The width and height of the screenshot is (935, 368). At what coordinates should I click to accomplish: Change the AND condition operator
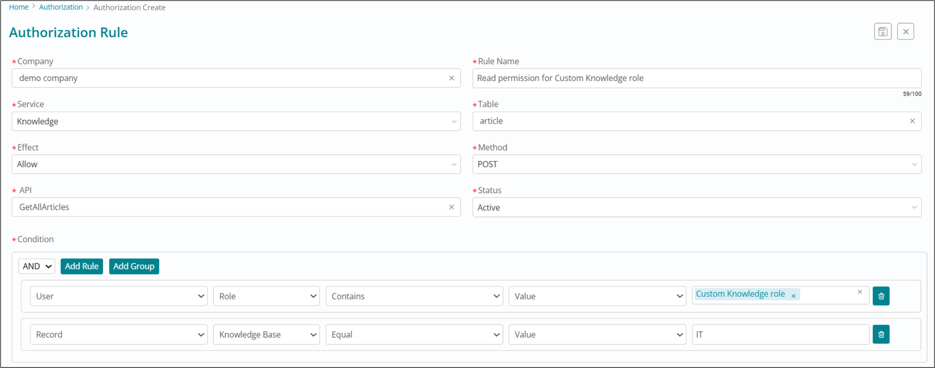(37, 266)
